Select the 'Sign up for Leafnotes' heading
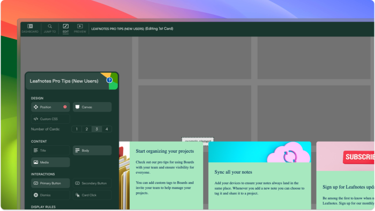 click(348, 187)
